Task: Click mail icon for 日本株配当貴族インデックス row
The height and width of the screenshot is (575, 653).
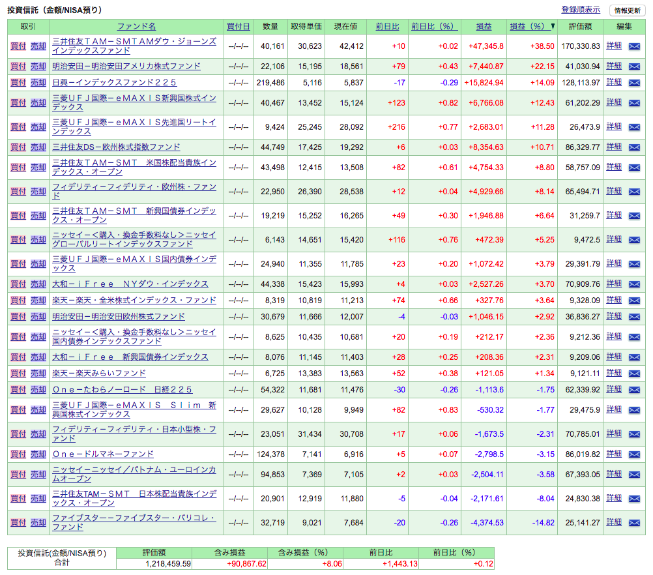Action: pyautogui.click(x=634, y=499)
